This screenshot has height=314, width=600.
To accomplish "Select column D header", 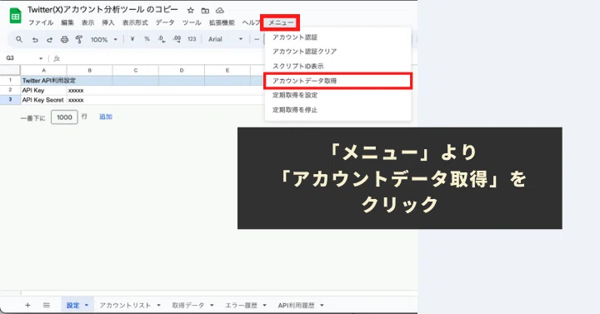I will click(x=182, y=70).
